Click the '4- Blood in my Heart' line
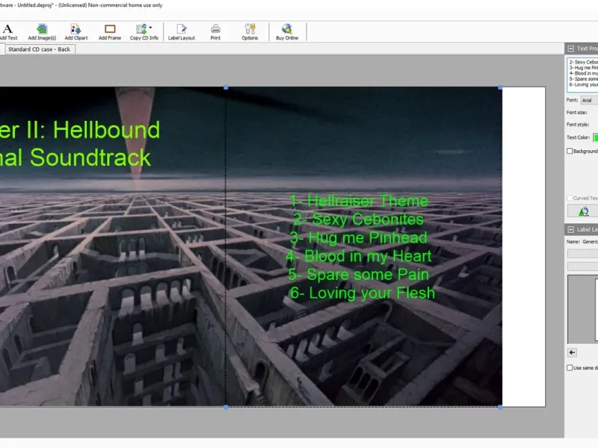Viewport: 598px width, 448px height. click(359, 256)
